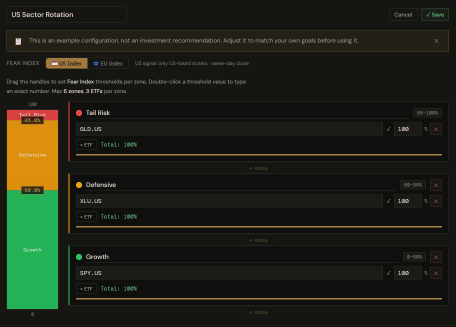456x327 pixels.
Task: Focus the XLU.US ticker field
Action: click(x=229, y=201)
